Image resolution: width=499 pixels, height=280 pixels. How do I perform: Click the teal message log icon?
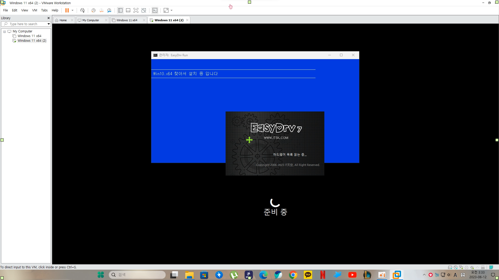(491, 267)
